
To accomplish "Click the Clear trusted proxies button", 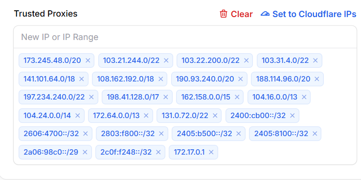I will click(236, 14).
